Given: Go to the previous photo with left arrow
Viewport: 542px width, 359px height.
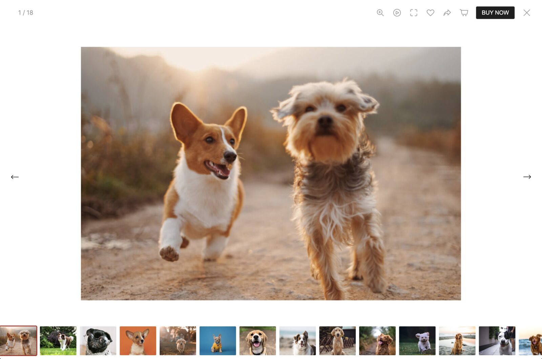Looking at the screenshot, I should pos(15,177).
